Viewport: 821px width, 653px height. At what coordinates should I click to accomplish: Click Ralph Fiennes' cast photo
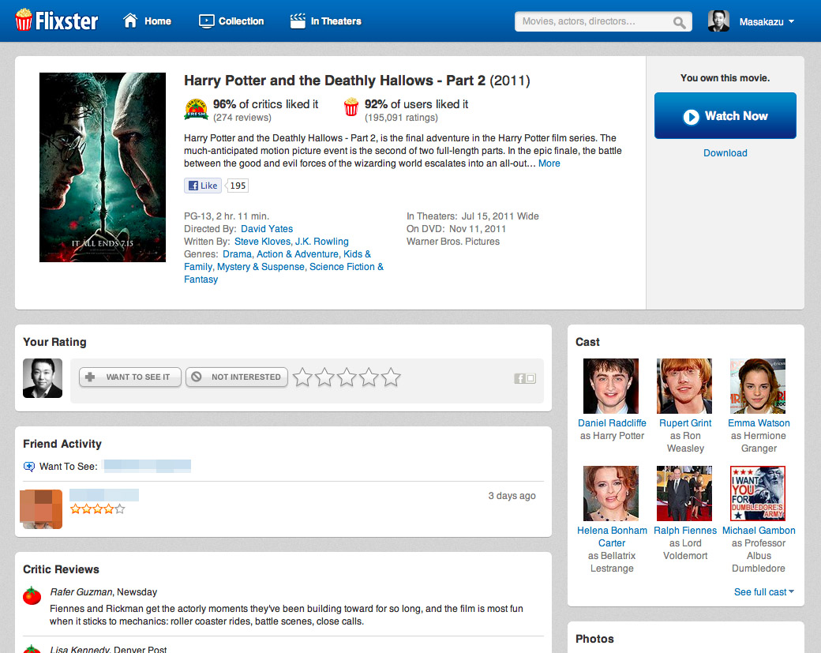684,494
